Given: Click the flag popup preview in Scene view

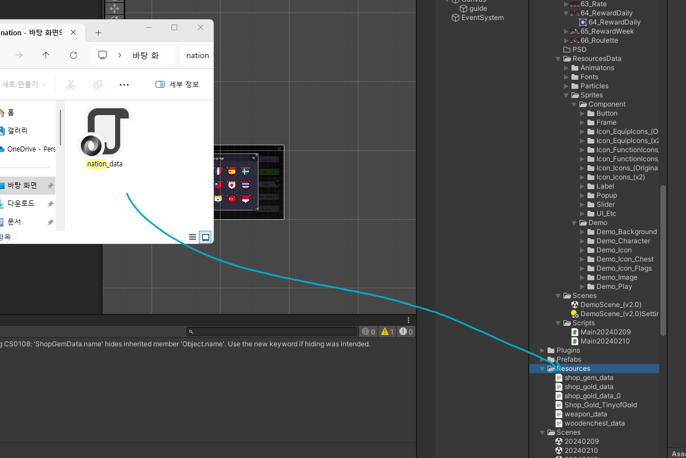Looking at the screenshot, I should pos(235,182).
